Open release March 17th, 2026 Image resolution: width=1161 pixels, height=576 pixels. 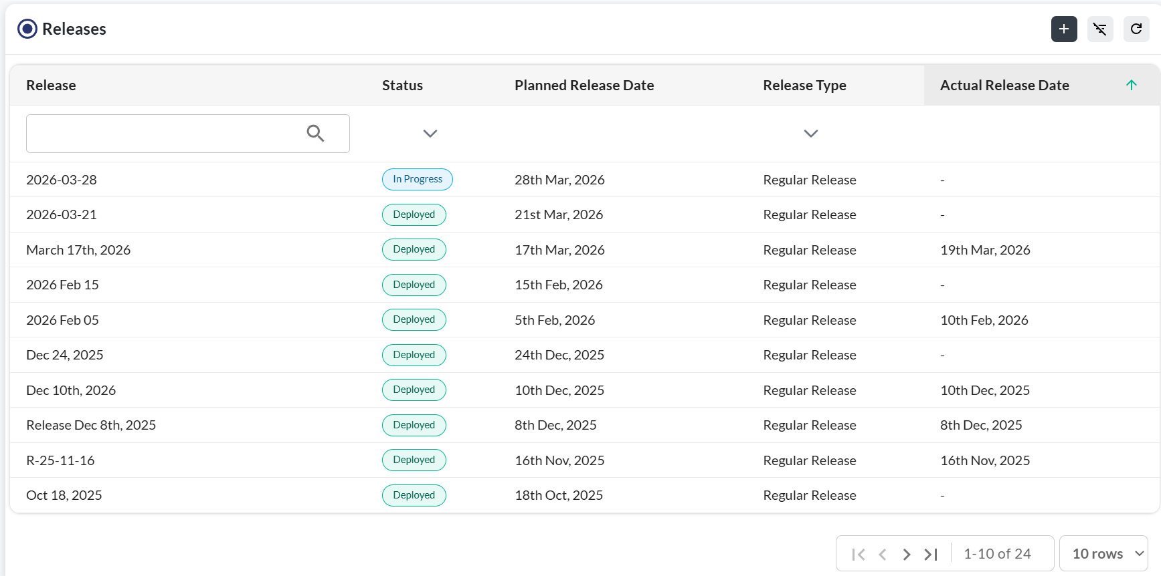tap(78, 250)
